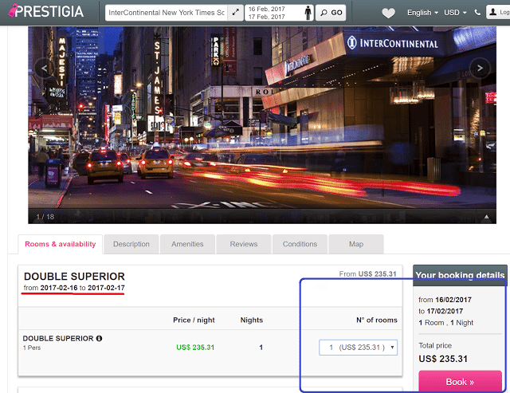Click the Login button
Screen dimensions: 510x393
[x=498, y=13]
